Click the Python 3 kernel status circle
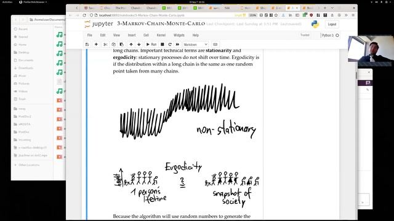This screenshot has width=394, height=221. click(337, 36)
